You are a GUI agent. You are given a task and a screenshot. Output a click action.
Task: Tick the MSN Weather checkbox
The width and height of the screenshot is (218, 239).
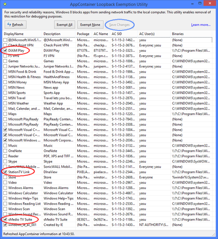5,103
